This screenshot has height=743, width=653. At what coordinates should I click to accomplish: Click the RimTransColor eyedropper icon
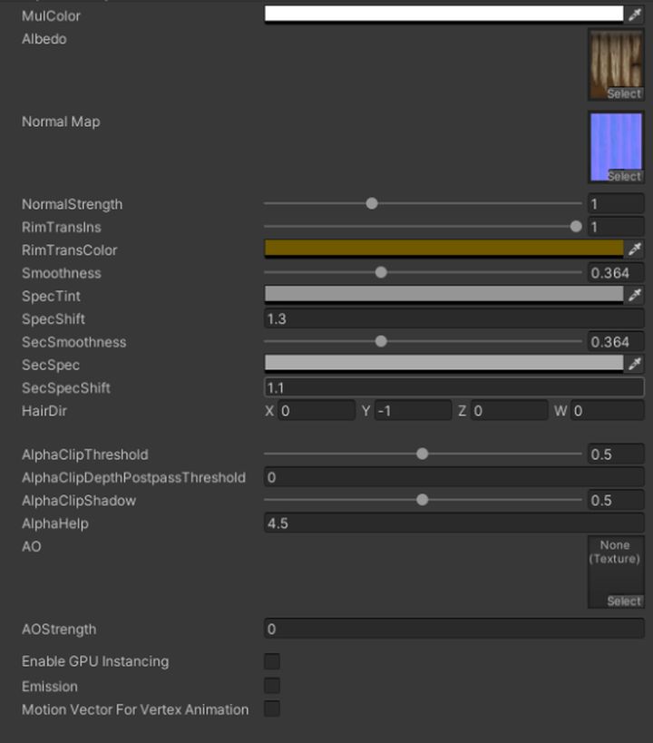[x=635, y=249]
